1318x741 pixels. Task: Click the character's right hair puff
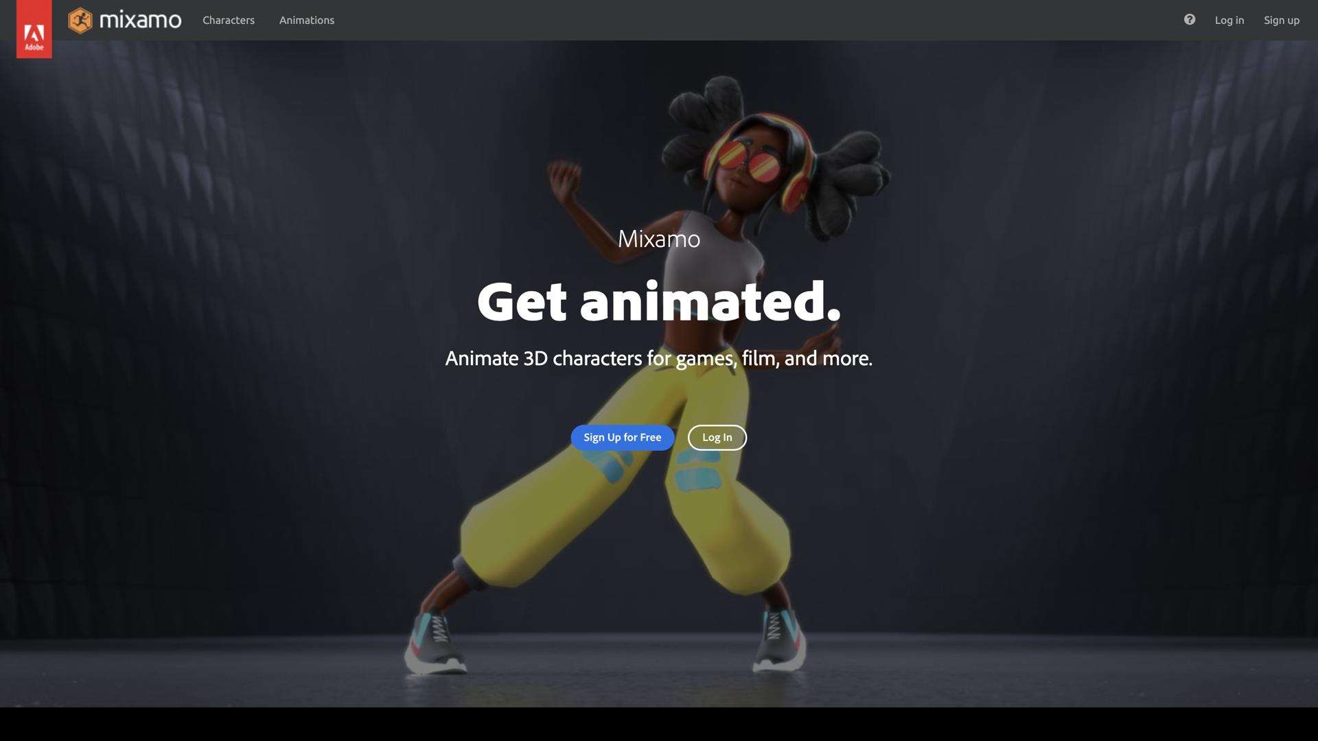coord(855,175)
